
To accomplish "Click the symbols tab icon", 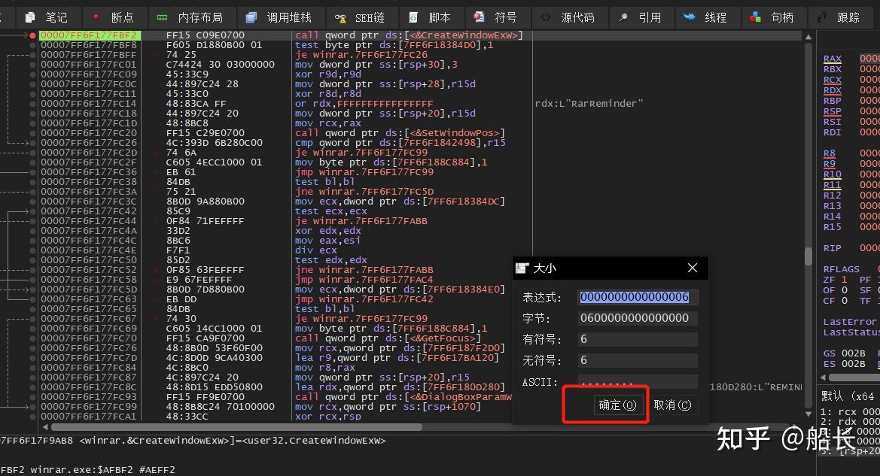I will point(479,17).
